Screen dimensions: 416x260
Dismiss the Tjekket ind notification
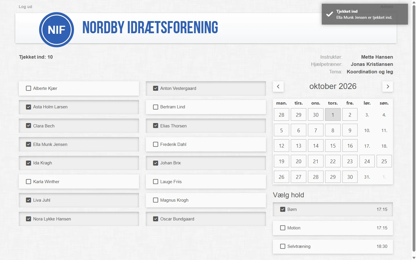click(365, 14)
